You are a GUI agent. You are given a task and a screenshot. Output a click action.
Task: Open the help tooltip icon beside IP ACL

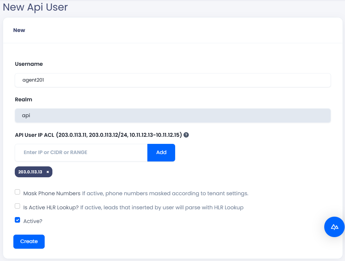coord(186,135)
